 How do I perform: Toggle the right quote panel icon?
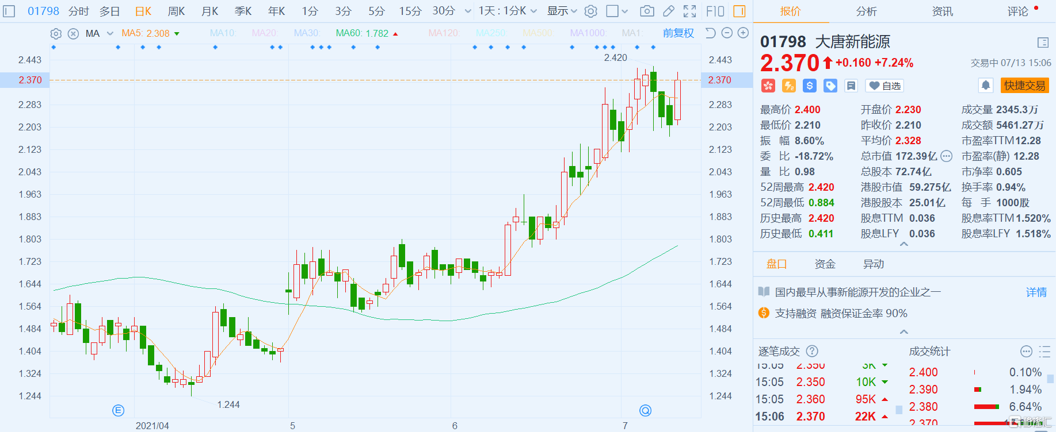[739, 11]
